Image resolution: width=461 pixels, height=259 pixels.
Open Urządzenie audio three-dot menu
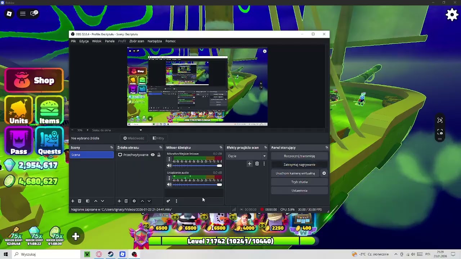[x=169, y=178]
